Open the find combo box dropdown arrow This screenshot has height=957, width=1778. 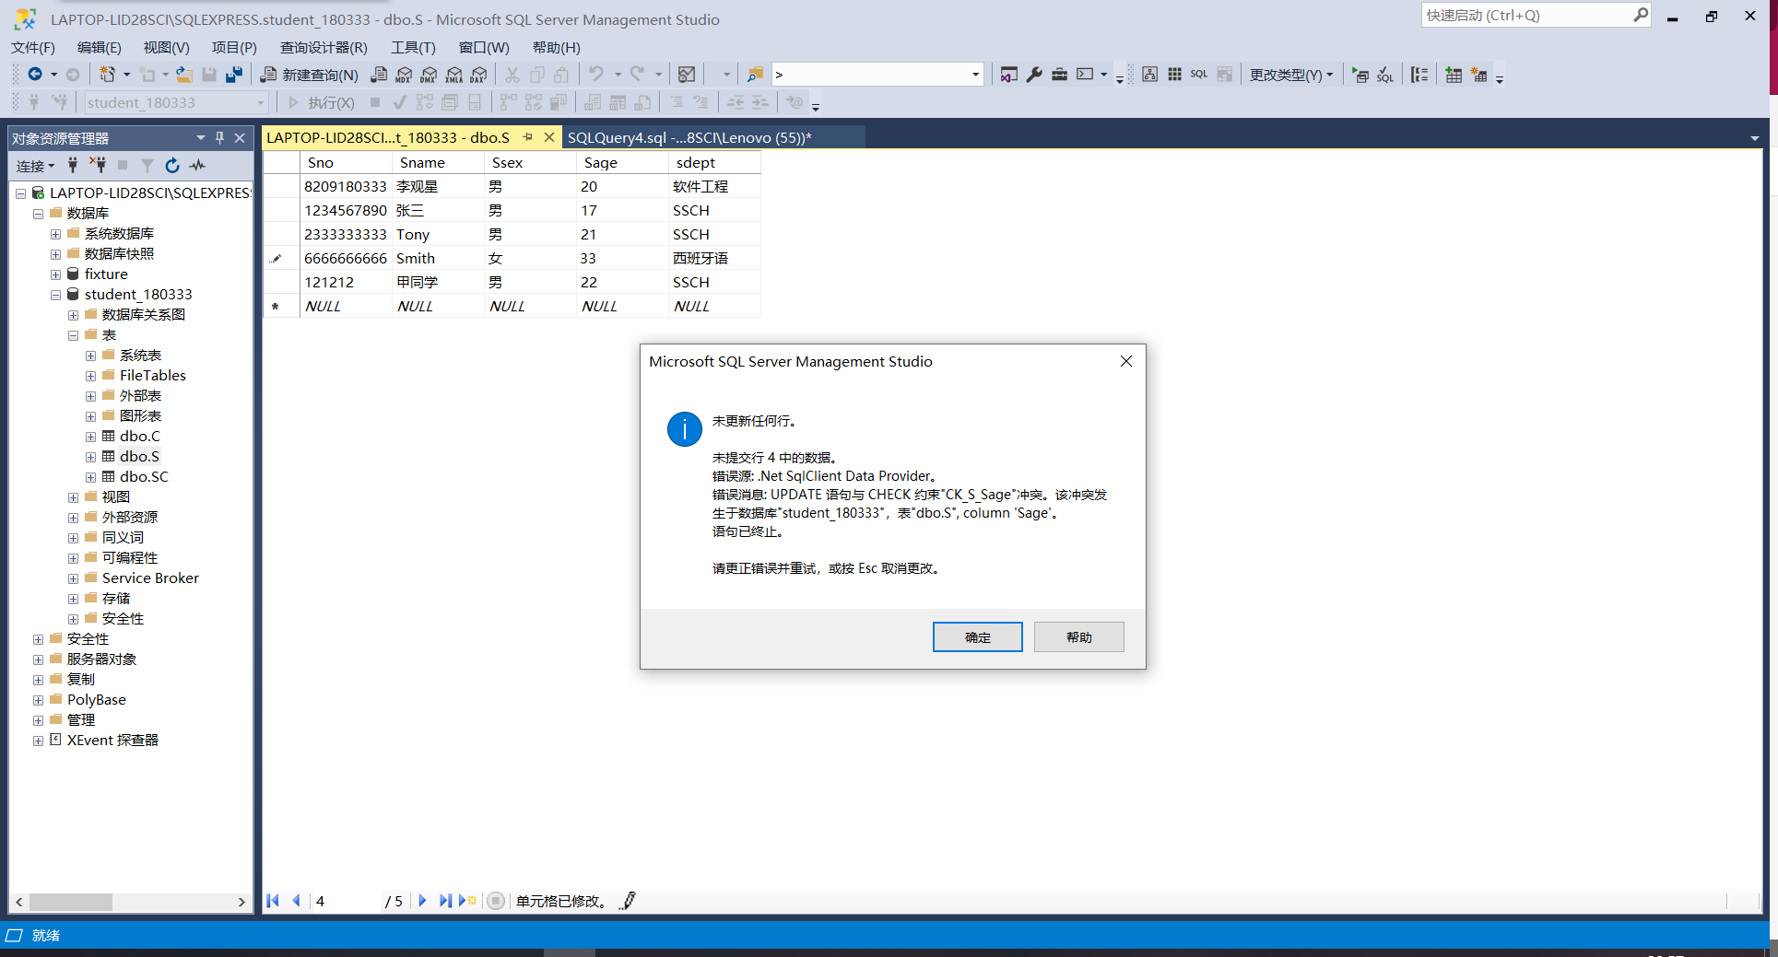tap(975, 75)
